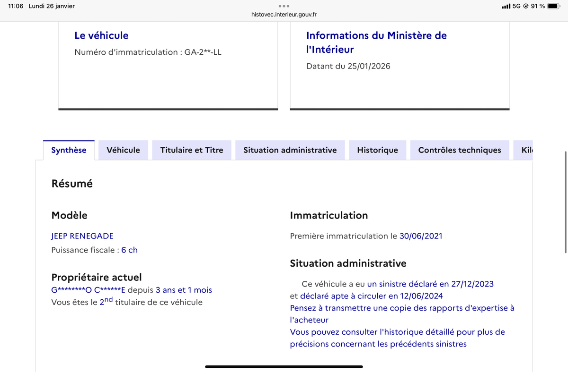Open the sinistre déclaré en 27/12/2023 link
568x372 pixels.
pyautogui.click(x=430, y=284)
